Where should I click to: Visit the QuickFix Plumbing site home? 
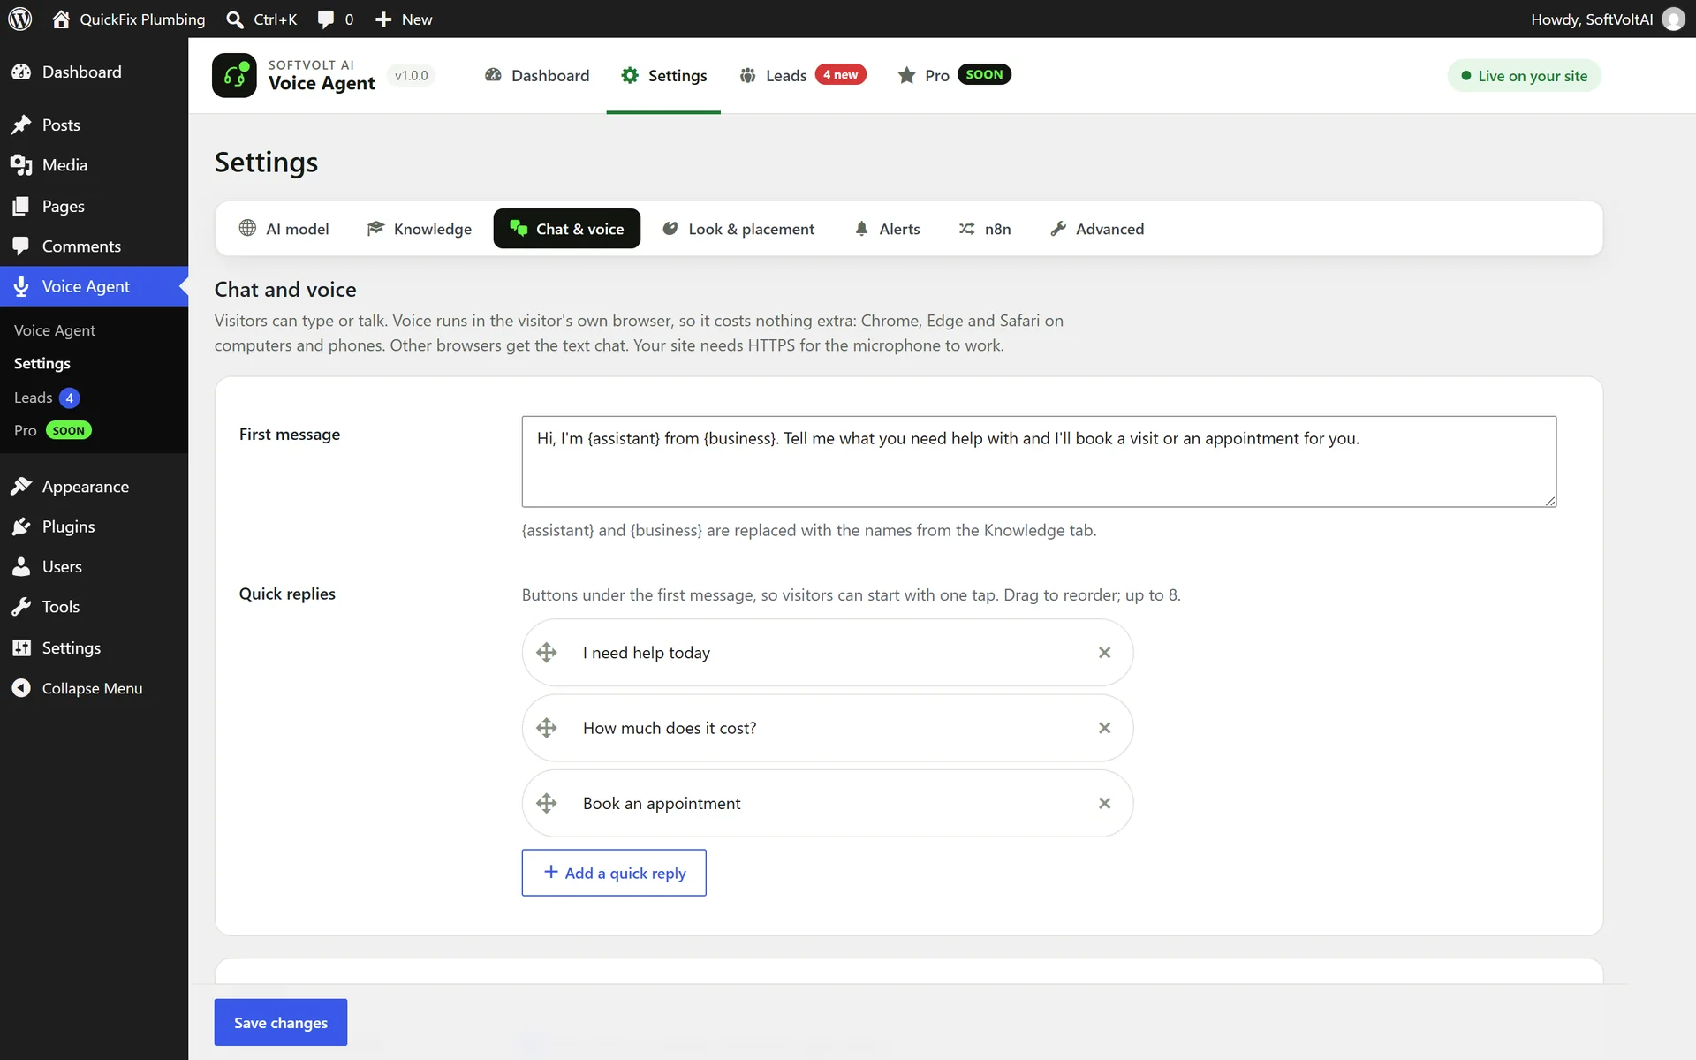point(129,19)
